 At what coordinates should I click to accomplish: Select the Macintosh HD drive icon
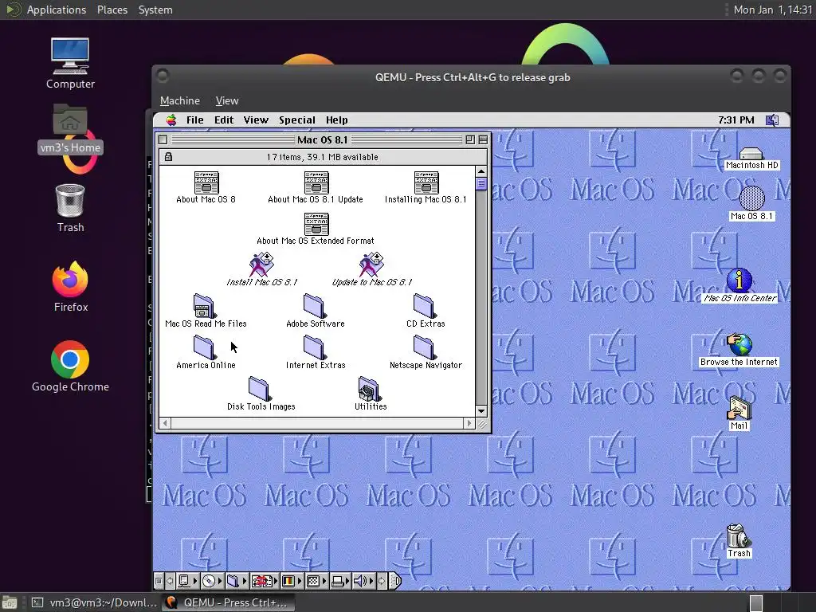pos(751,159)
